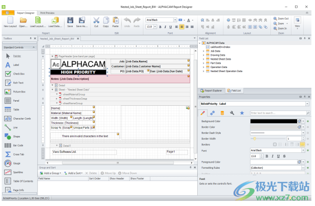Expand the Nested Sheet Data node
This screenshot has height=206, width=315.
pos(203,59)
